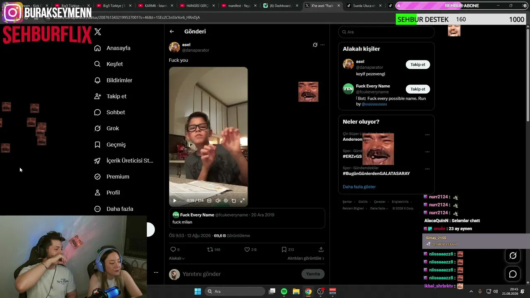Viewport: 530px width, 298px height.
Task: Open Google Chrome from the taskbar
Action: point(308,291)
